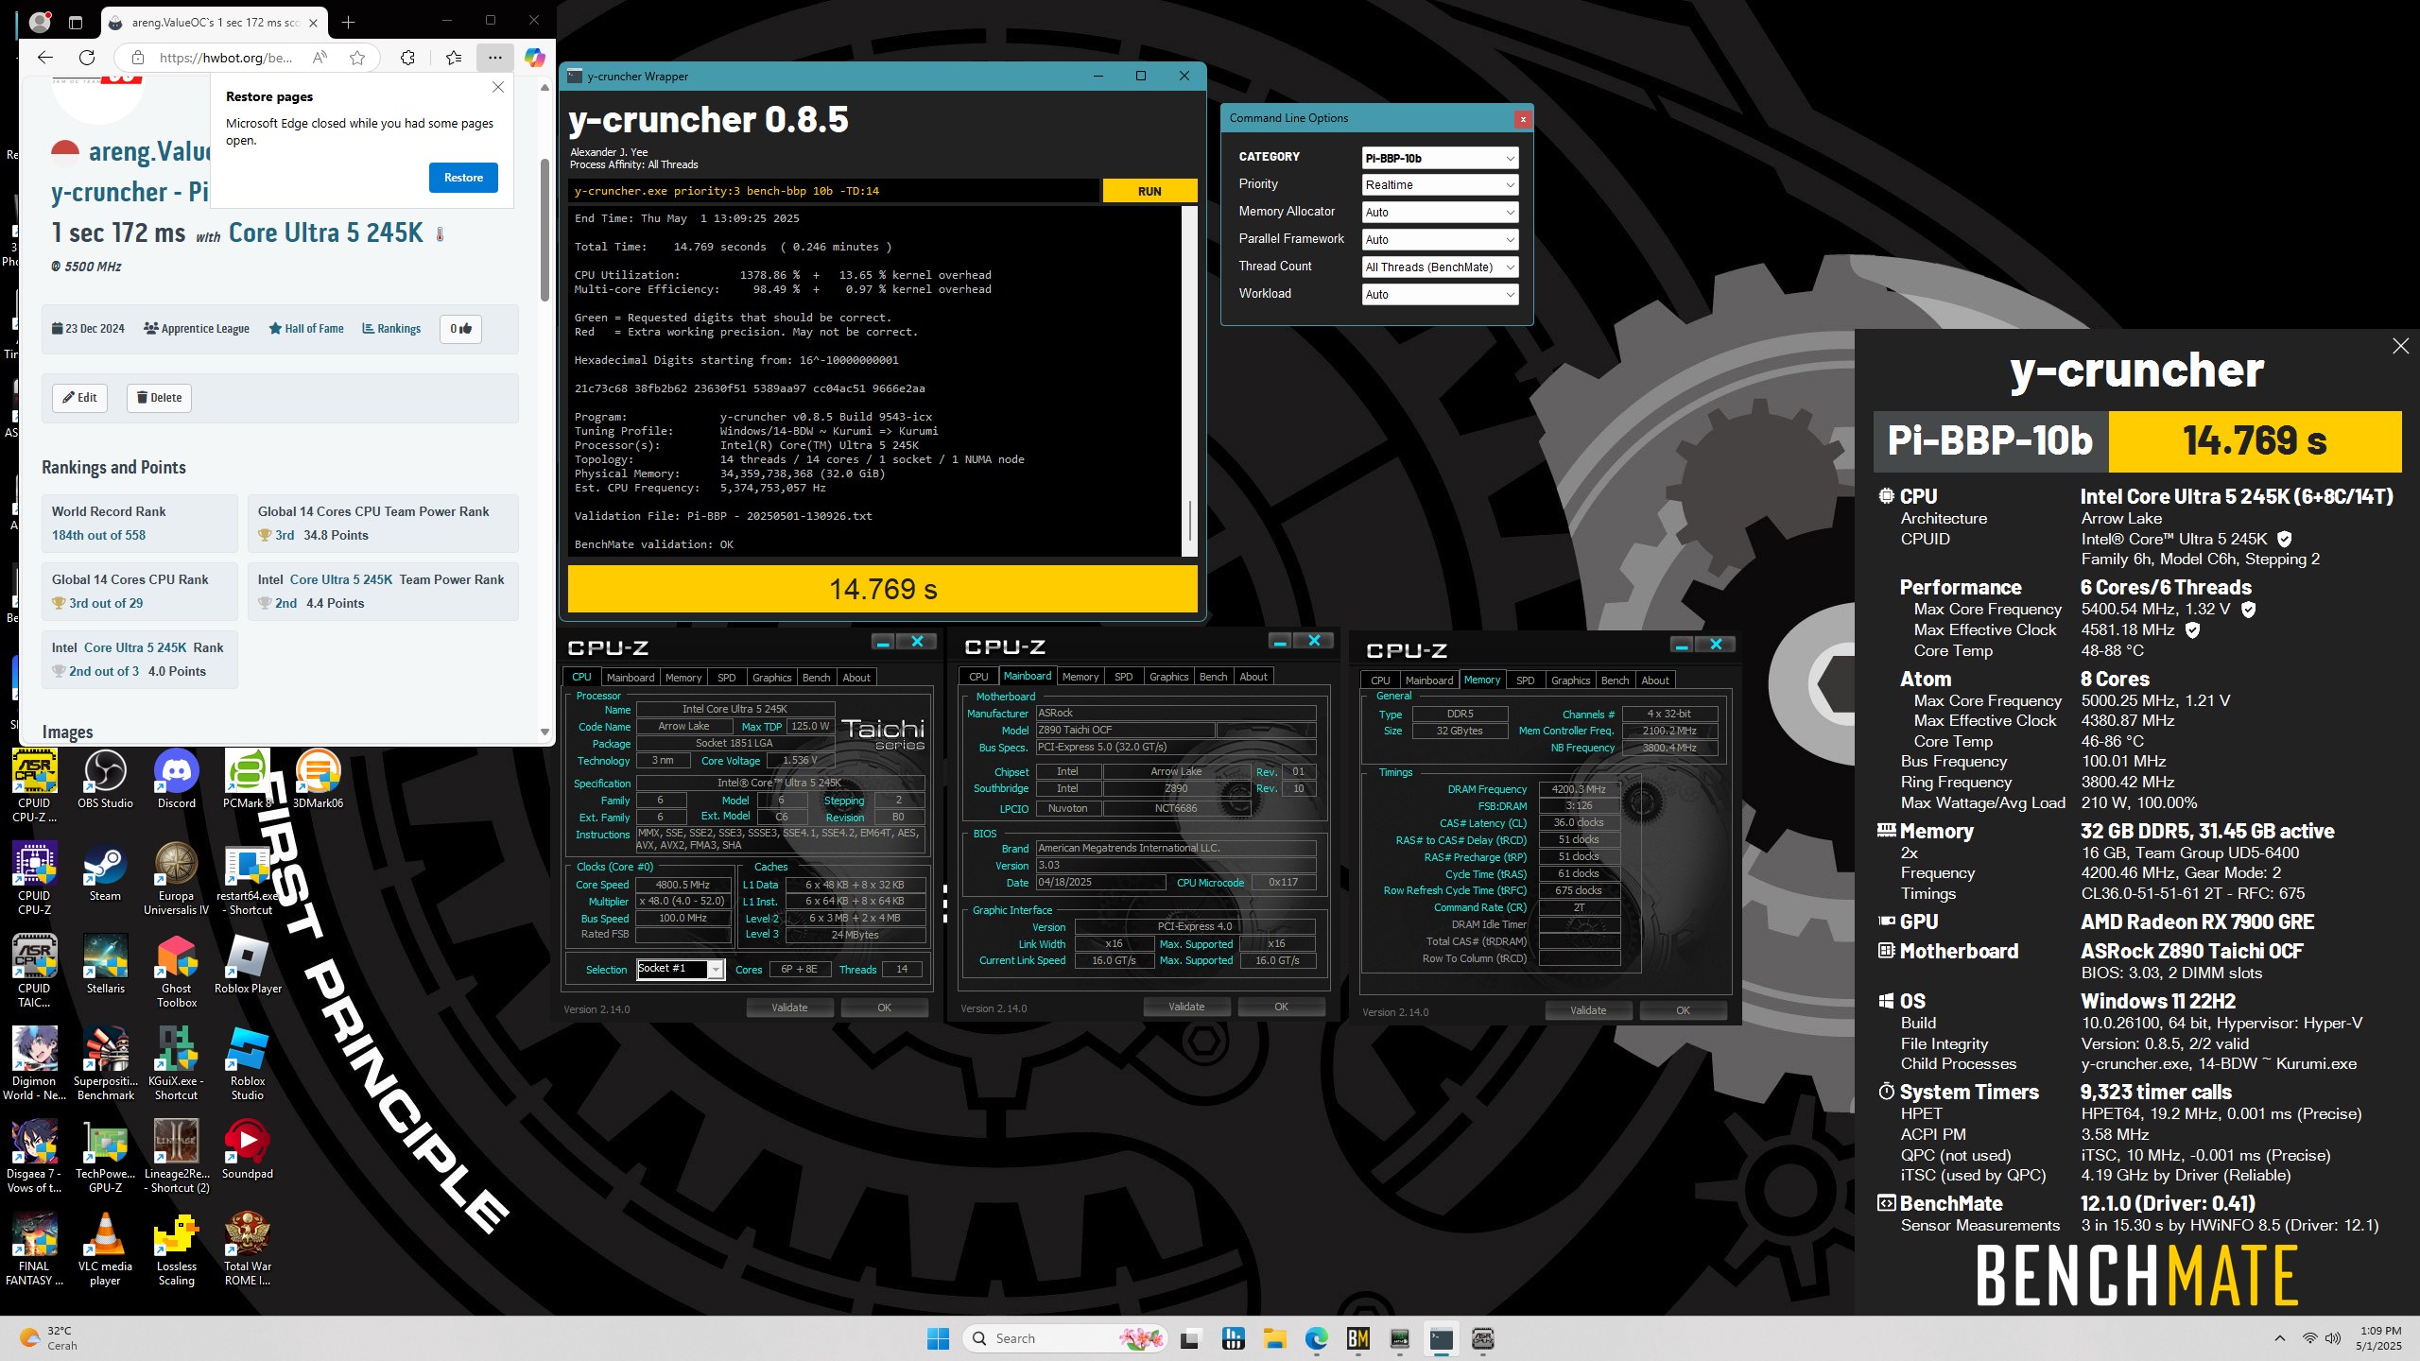Open Roblox Studio desktop icon
The image size is (2420, 1361).
(x=247, y=1063)
